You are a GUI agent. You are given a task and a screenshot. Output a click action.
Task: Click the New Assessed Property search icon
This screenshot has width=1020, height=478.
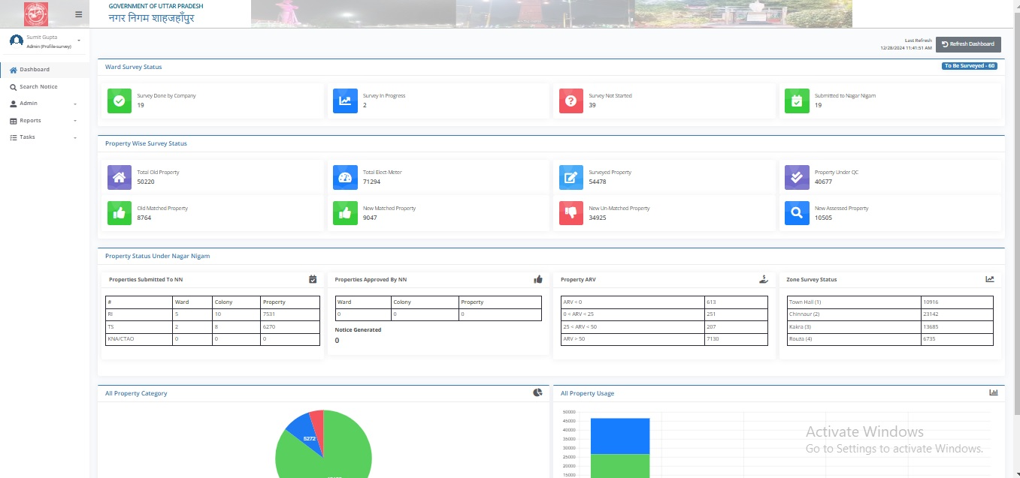click(797, 214)
